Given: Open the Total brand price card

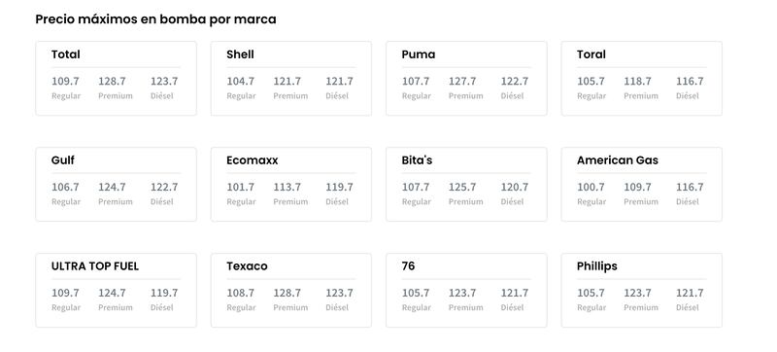Looking at the screenshot, I should click(116, 79).
